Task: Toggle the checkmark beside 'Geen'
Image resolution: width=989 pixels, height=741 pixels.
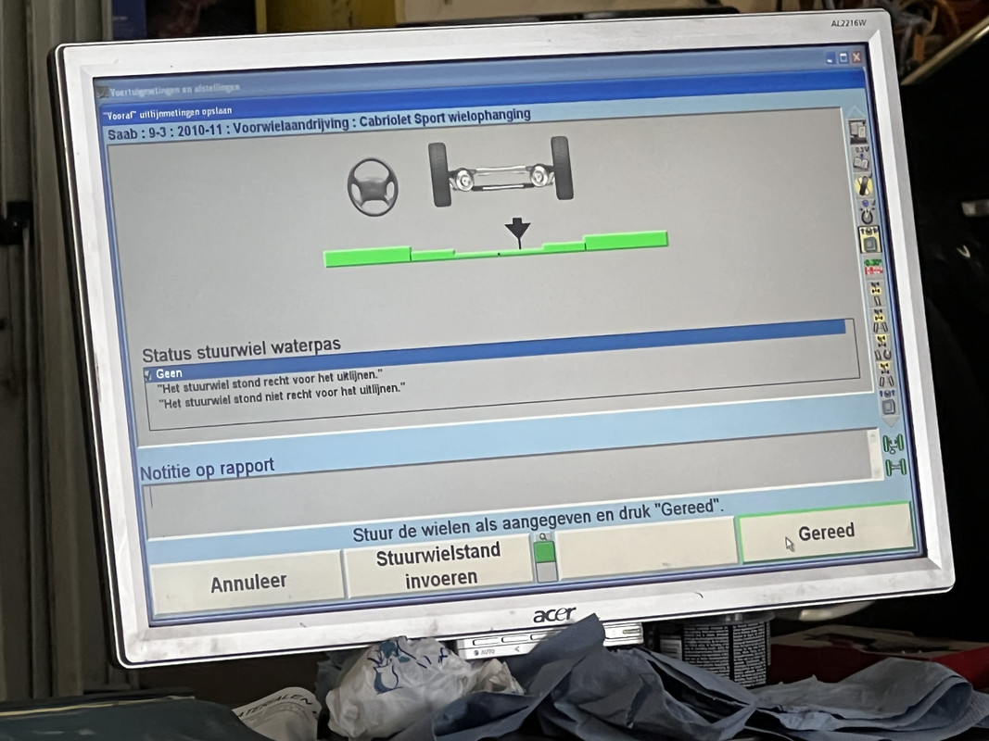Action: tap(148, 375)
